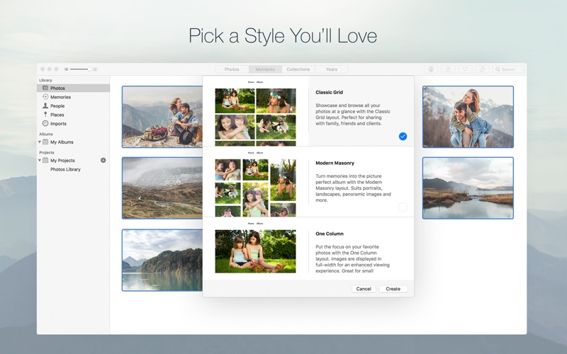The height and width of the screenshot is (354, 567).
Task: Collapse the My Albums disclosure triangle
Action: point(40,142)
